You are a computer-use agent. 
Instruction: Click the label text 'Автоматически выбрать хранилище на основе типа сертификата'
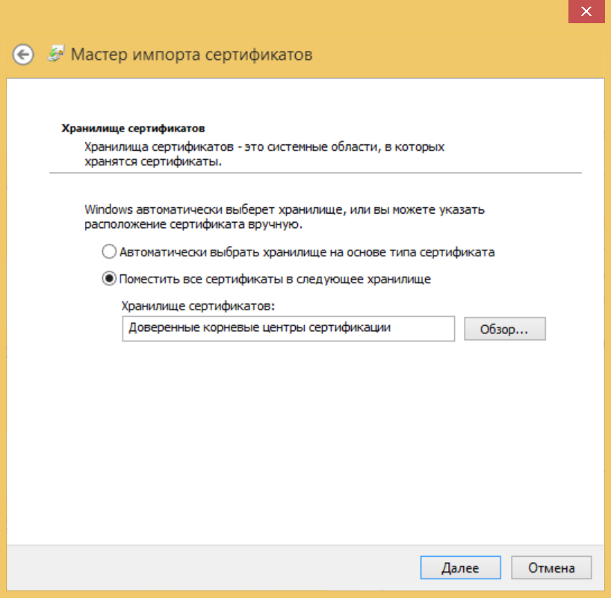[x=307, y=252]
